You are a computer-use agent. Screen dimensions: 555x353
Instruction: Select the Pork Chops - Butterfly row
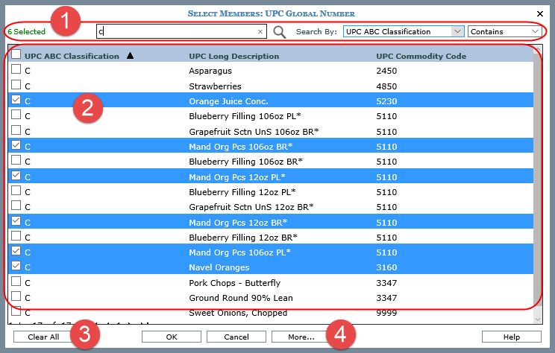coord(234,282)
